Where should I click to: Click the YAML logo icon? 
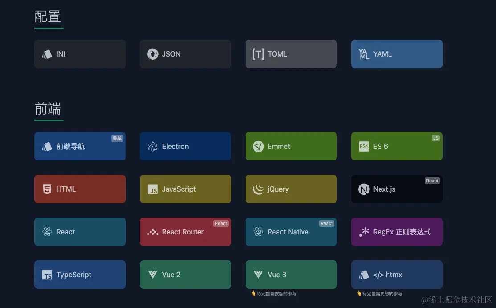point(364,54)
